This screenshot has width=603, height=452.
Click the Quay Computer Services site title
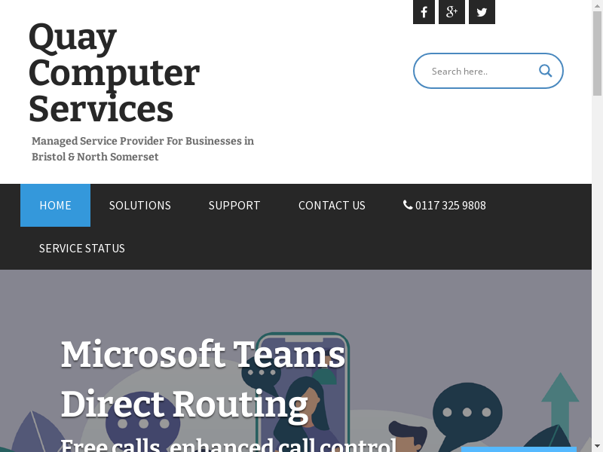114,73
